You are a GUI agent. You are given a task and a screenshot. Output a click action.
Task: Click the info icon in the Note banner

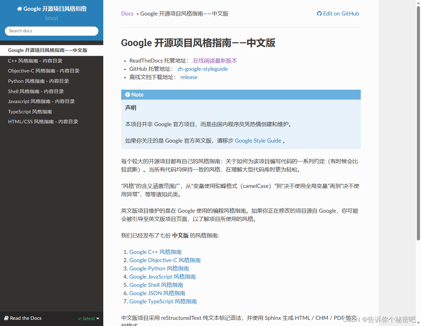[x=127, y=94]
